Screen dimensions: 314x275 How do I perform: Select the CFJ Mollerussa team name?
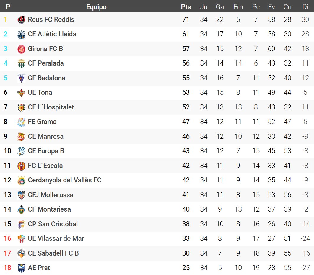click(51, 195)
